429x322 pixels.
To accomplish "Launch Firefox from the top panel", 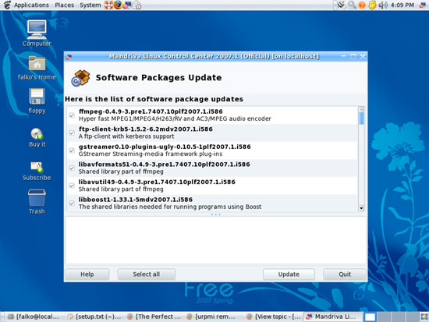I will 118,5.
